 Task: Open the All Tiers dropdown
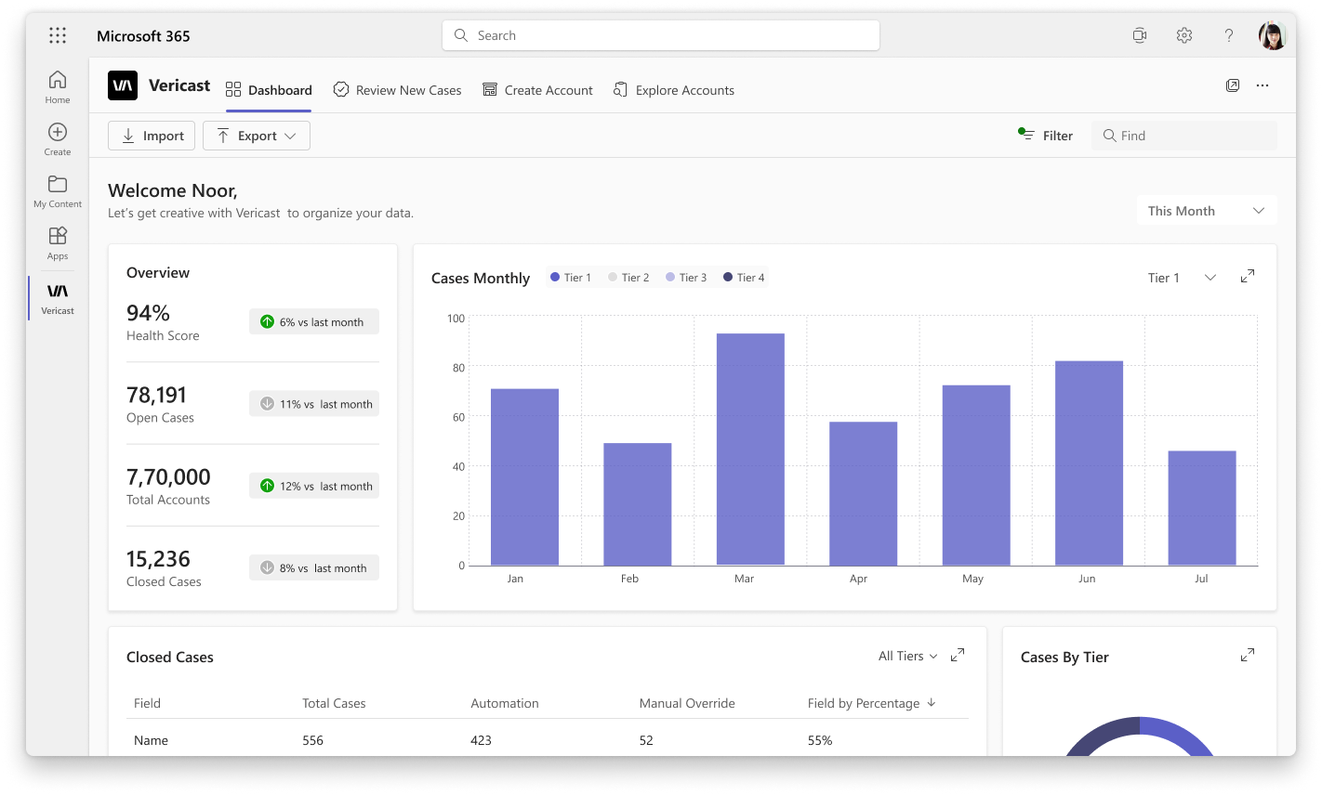point(908,656)
